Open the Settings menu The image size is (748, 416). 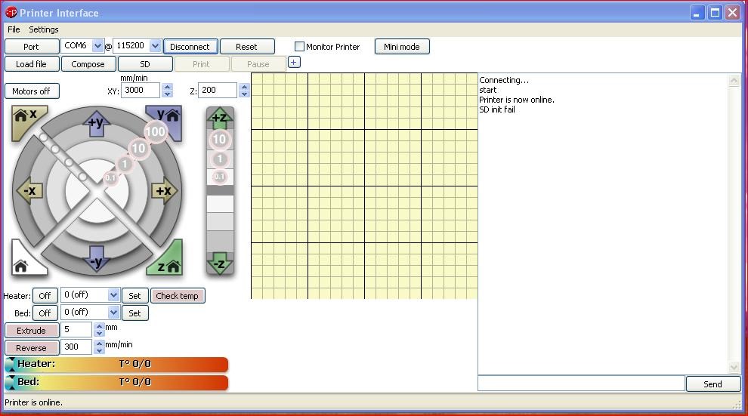pos(43,29)
